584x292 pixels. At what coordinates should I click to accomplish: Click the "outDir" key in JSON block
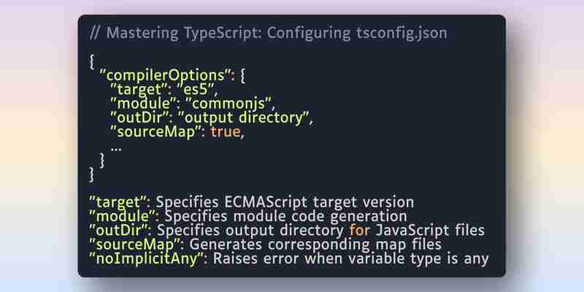(x=141, y=118)
